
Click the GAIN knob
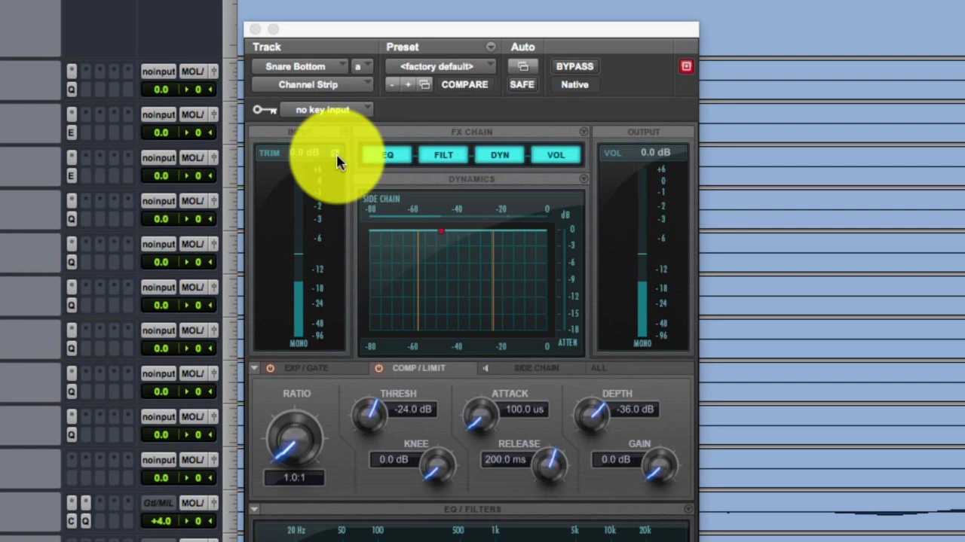pos(660,465)
